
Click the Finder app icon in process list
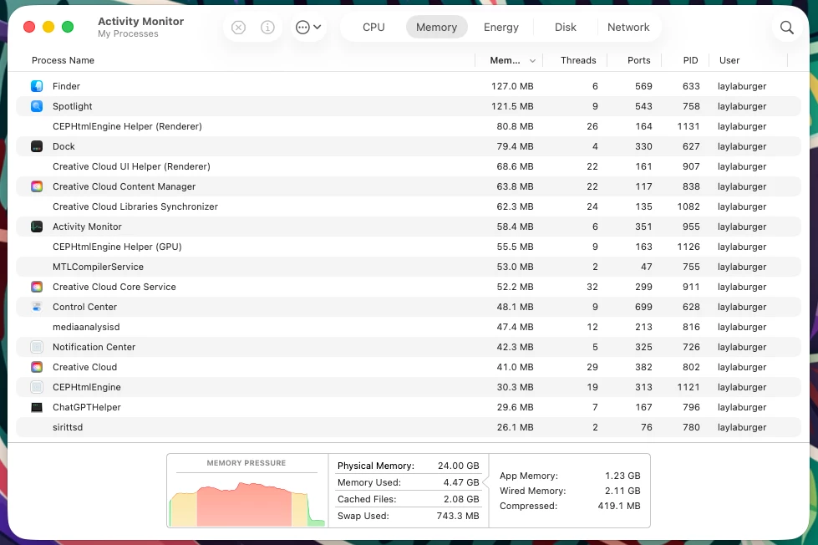pyautogui.click(x=37, y=86)
